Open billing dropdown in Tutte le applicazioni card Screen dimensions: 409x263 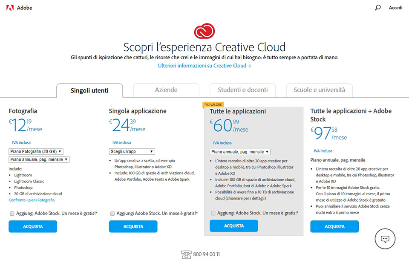[240, 152]
